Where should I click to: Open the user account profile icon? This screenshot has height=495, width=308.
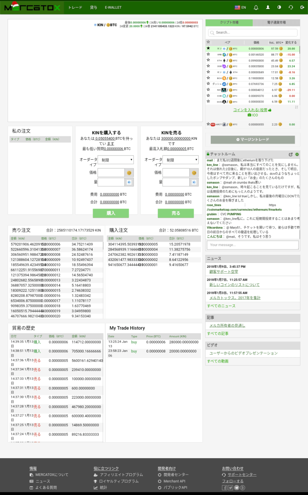pos(268,8)
